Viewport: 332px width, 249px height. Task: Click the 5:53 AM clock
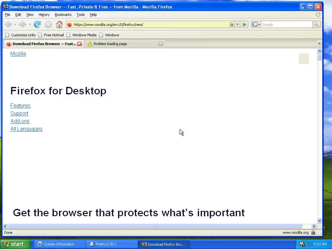[320, 244]
